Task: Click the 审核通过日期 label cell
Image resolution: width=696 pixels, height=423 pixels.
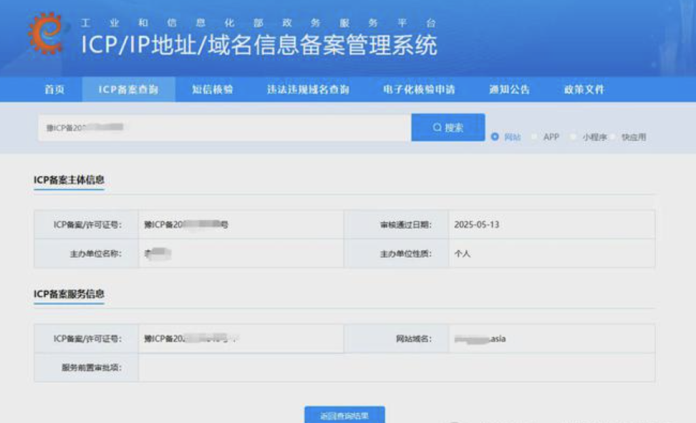Action: tap(396, 225)
